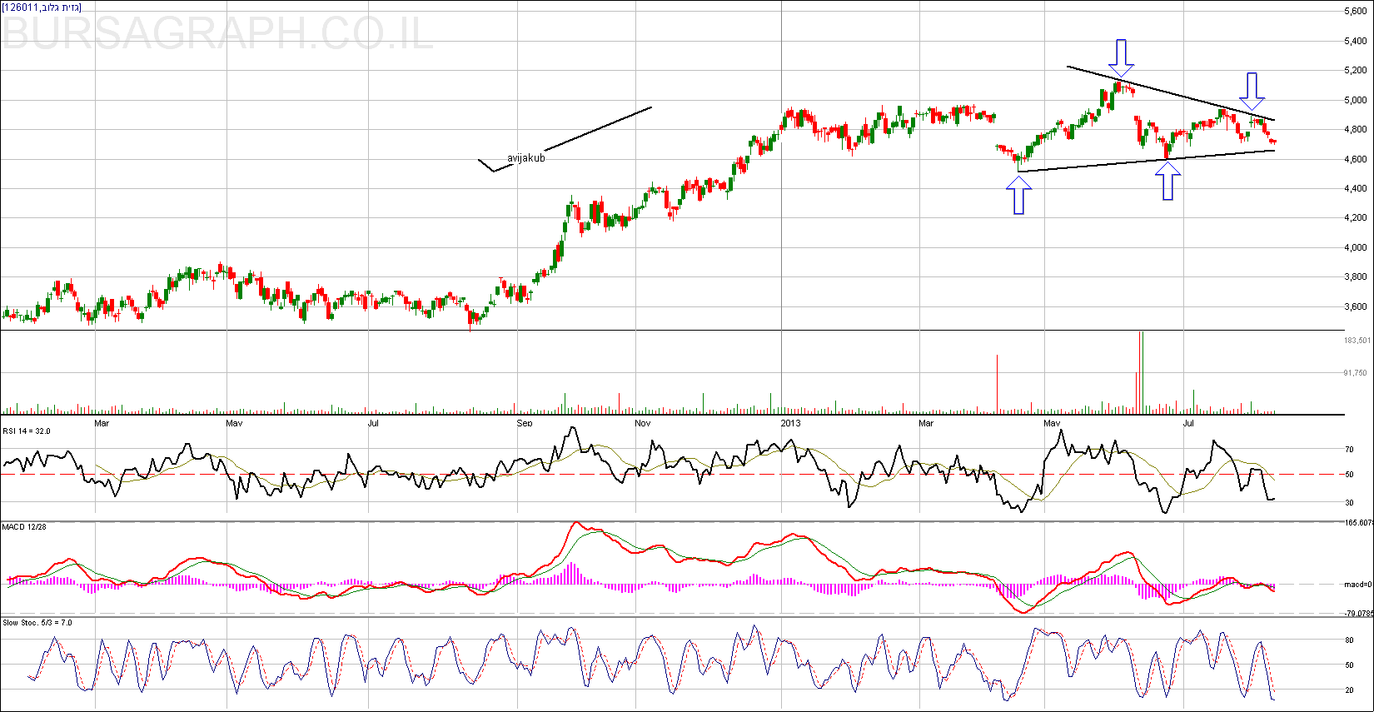This screenshot has height=712, width=1374.
Task: Click the Nov label on the time axis
Action: 642,423
